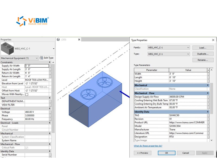Click the Height type value 3' 10"
Screen dimensions: 217x162
[x=188, y=81]
